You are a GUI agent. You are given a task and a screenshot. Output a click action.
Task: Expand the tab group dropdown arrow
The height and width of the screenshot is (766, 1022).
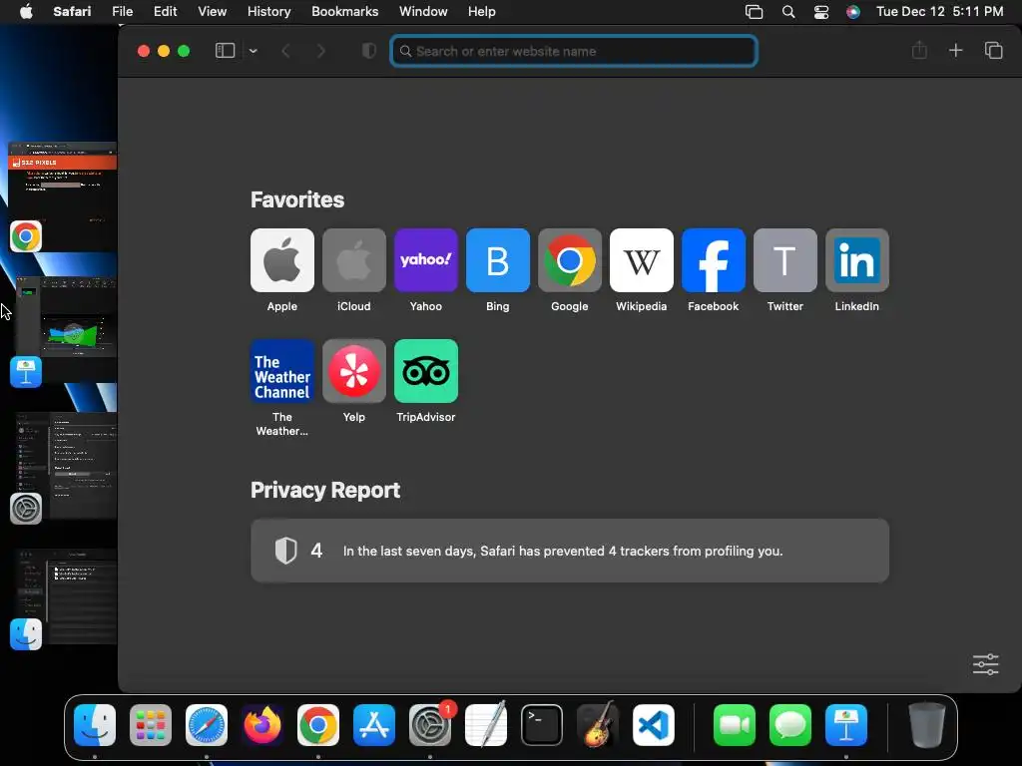[253, 51]
